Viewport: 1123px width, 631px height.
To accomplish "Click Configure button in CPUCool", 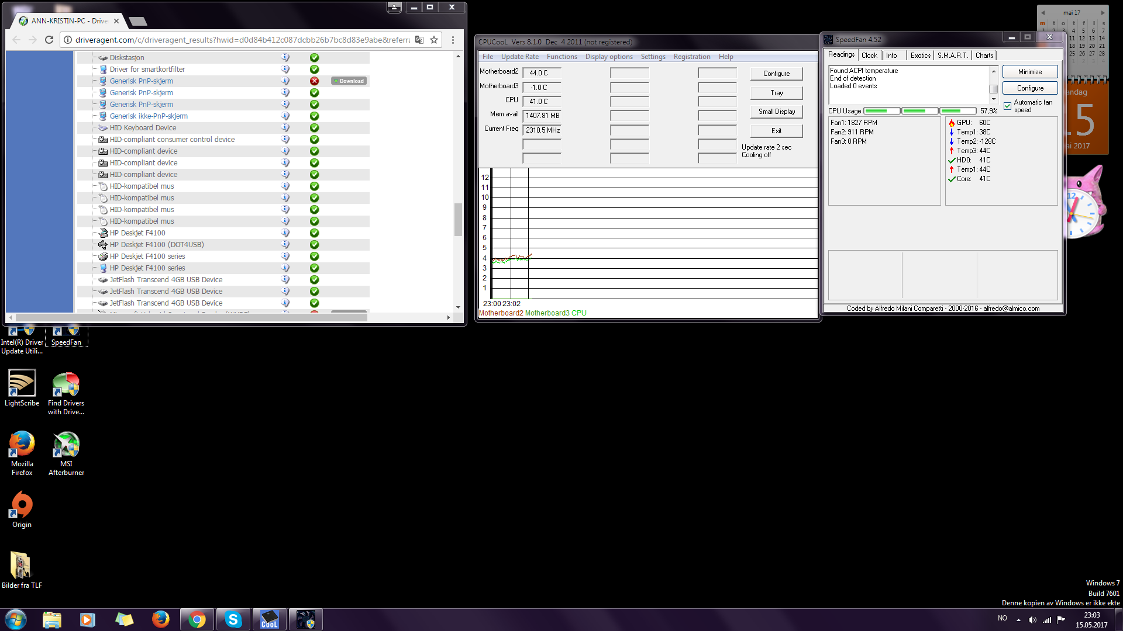I will (x=776, y=74).
